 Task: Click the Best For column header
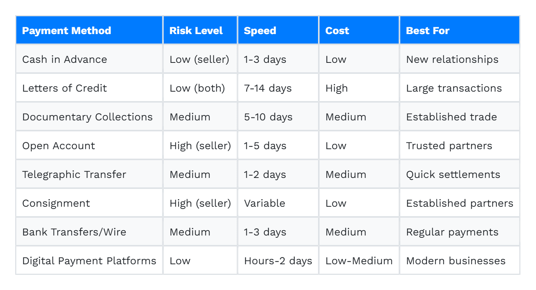[460, 30]
